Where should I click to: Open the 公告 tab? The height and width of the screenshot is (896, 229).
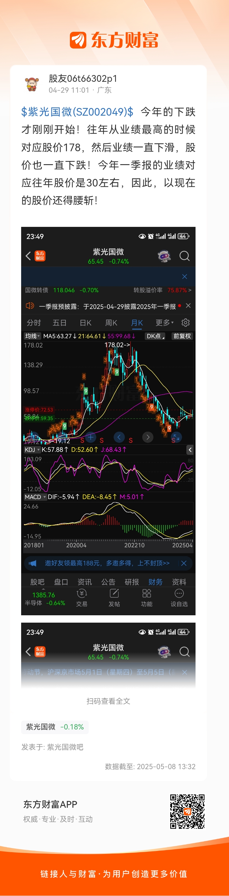coord(108,582)
